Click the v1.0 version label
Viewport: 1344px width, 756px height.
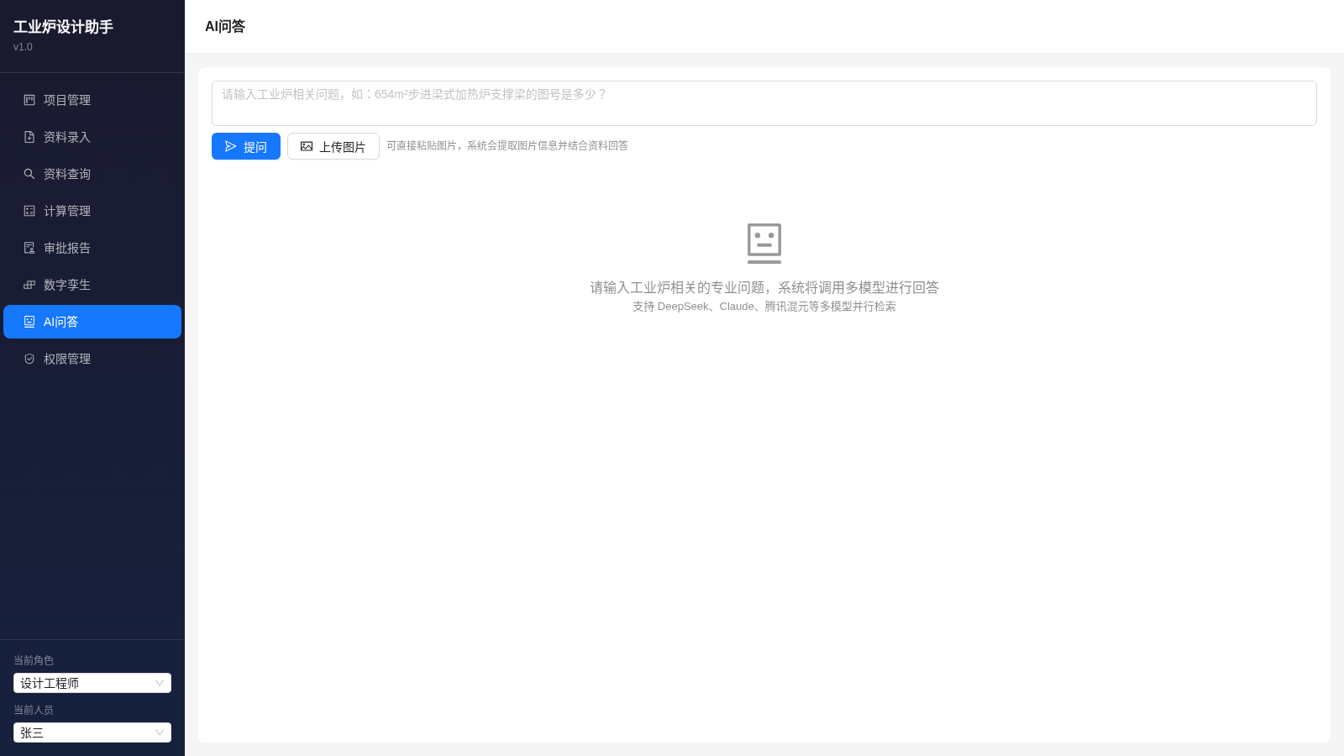coord(23,47)
